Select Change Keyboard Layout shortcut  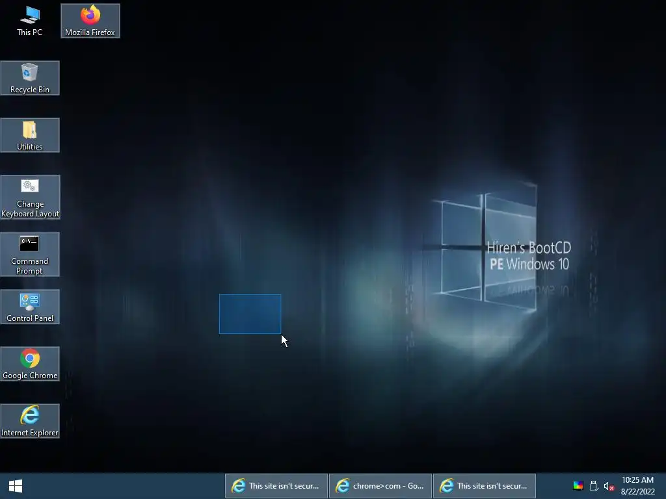(30, 198)
